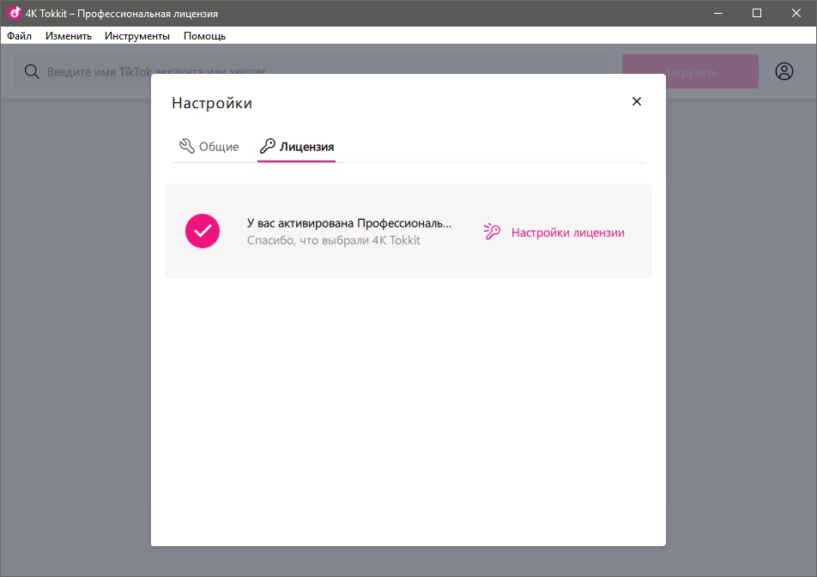Screen dimensions: 817x577
Task: Open the Изменить menu
Action: 69,36
